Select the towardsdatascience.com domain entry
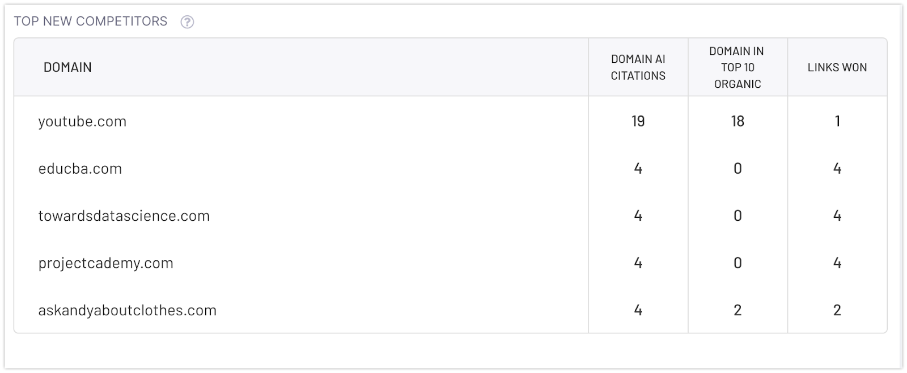Image resolution: width=907 pixels, height=373 pixels. point(124,216)
